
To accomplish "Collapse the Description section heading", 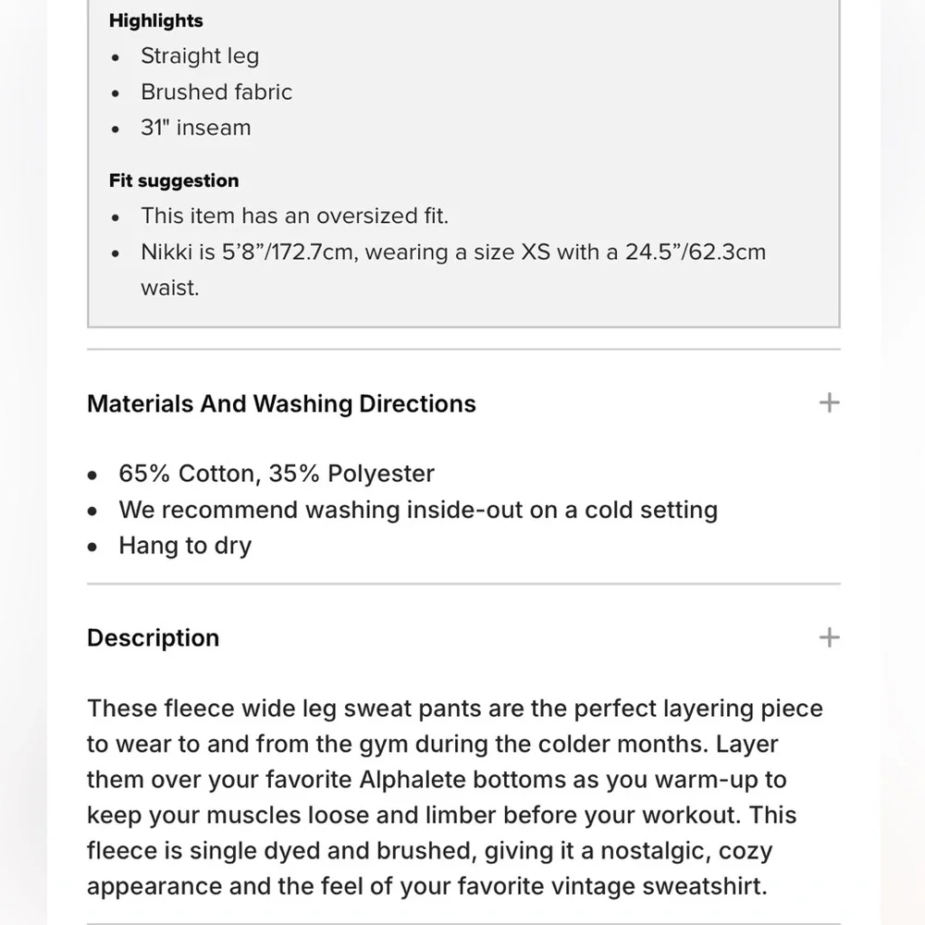I will coord(154,638).
